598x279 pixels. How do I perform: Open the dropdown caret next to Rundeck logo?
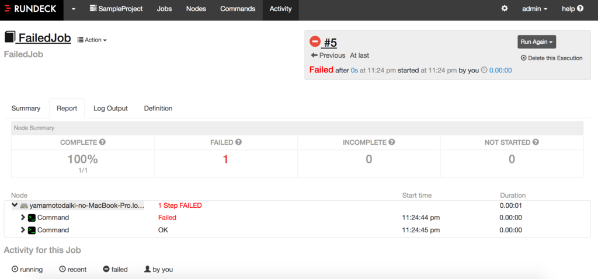pos(74,9)
